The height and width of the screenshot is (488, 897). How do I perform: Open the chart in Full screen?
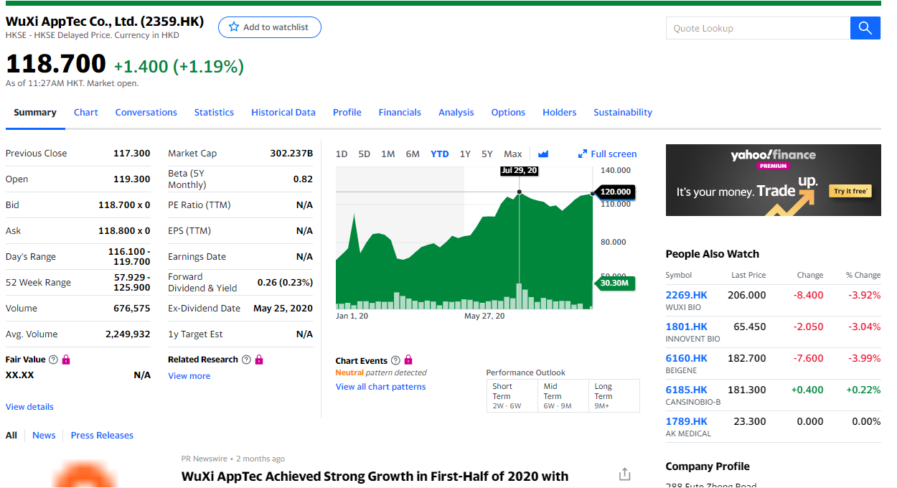(x=607, y=154)
